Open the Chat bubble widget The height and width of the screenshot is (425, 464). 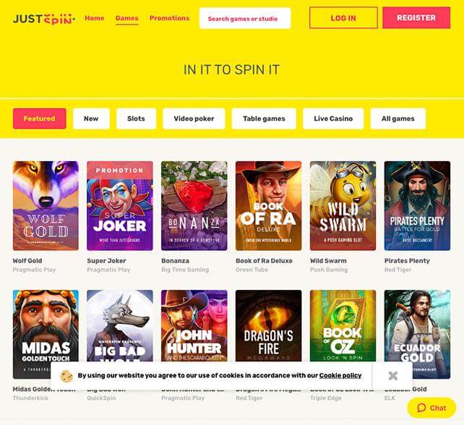click(431, 408)
